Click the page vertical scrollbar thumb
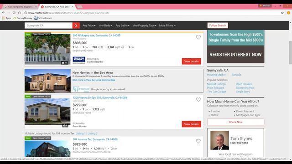This screenshot has height=164, width=292. (290, 52)
